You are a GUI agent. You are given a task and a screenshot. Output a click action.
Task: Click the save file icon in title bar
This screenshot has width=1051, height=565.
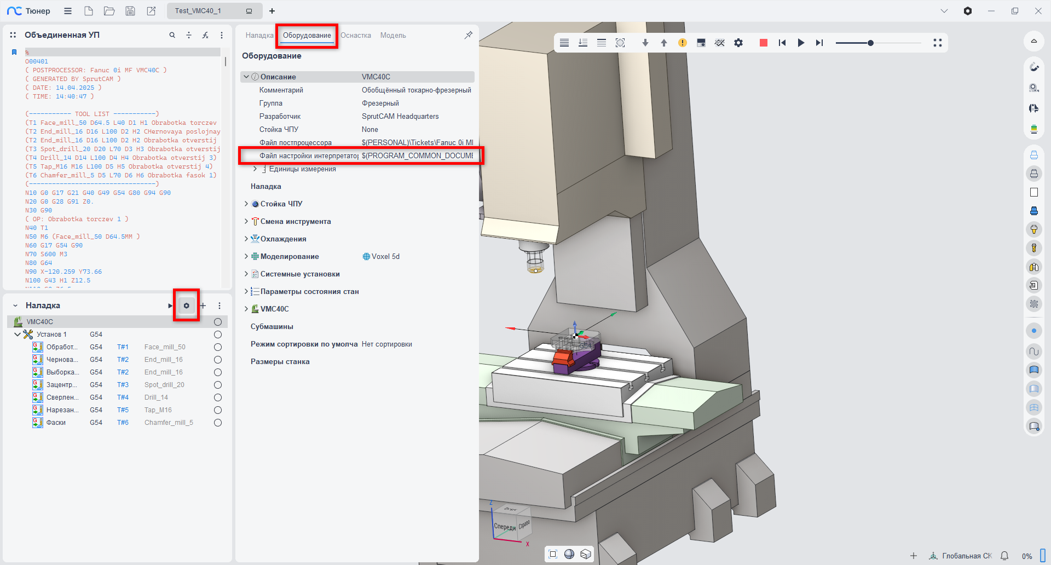(130, 11)
